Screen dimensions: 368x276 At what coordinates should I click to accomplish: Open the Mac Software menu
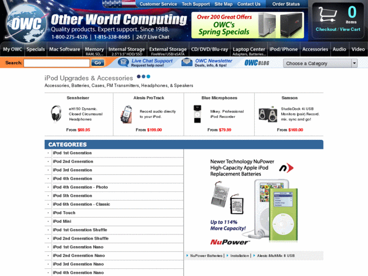coord(65,49)
